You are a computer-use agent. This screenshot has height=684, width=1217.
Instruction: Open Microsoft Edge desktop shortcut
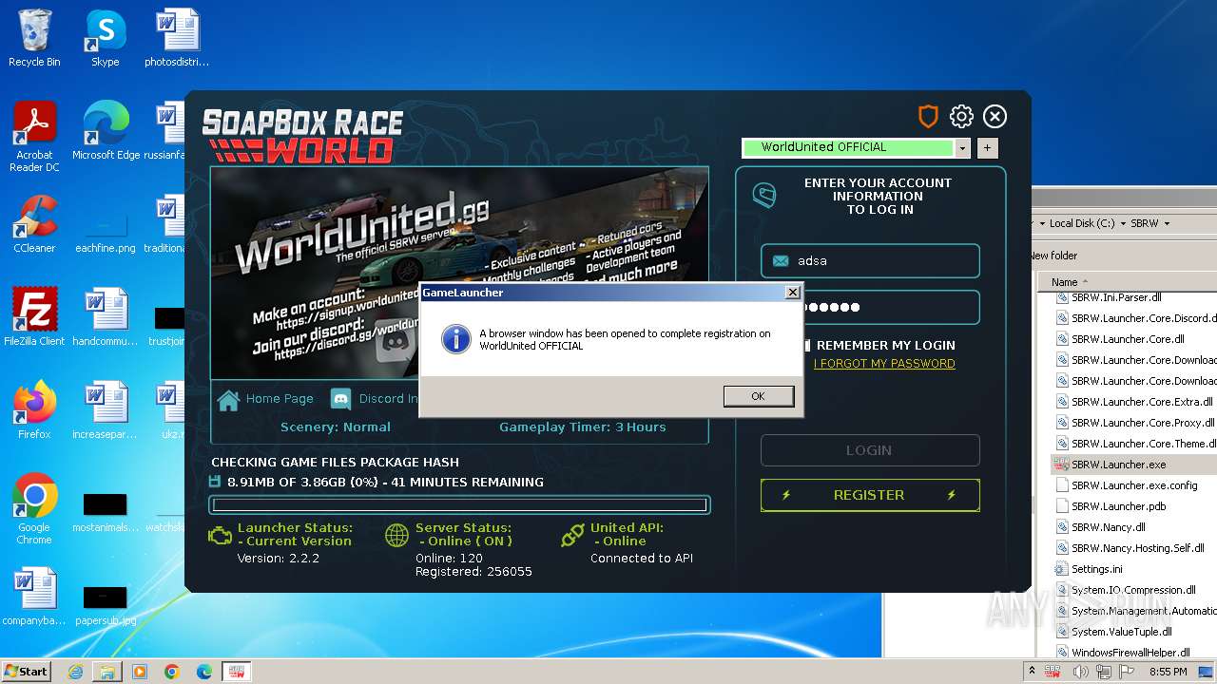[x=106, y=132]
